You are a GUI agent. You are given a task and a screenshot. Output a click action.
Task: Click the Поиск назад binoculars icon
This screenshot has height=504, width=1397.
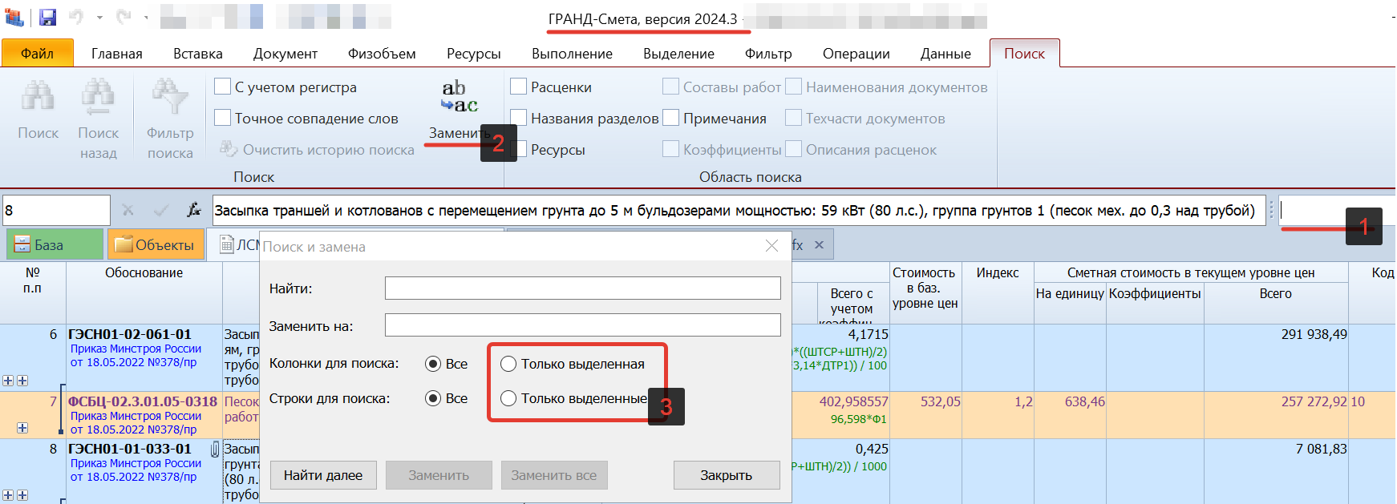tap(98, 96)
